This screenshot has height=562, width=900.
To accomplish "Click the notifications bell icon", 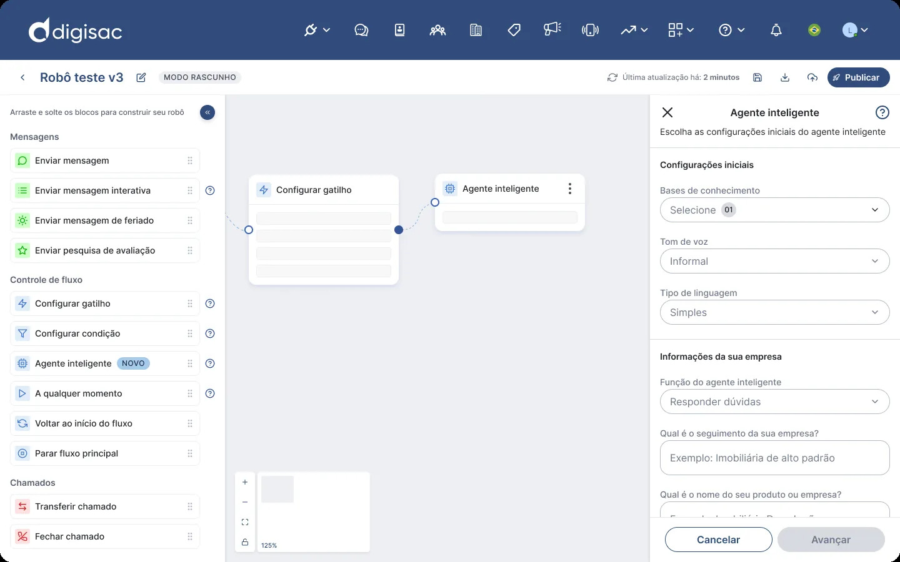I will [776, 30].
